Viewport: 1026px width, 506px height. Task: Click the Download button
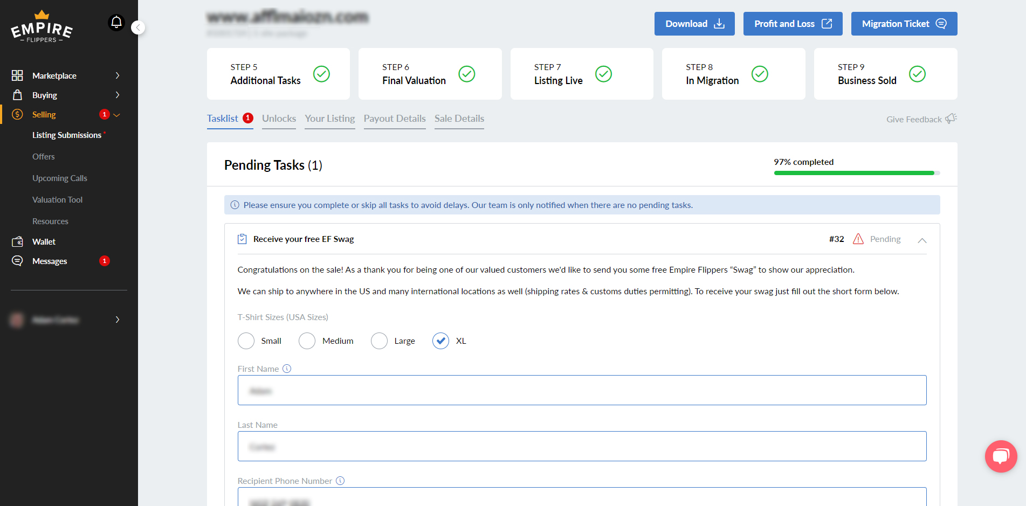694,24
